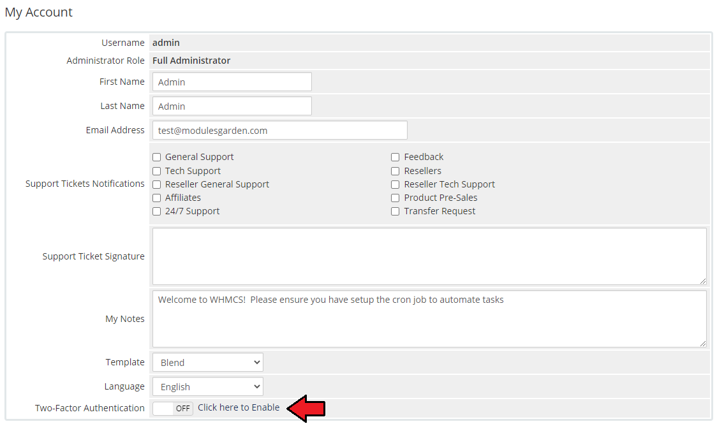Tick the Transfer Request checkbox
The height and width of the screenshot is (424, 717).
tap(395, 211)
